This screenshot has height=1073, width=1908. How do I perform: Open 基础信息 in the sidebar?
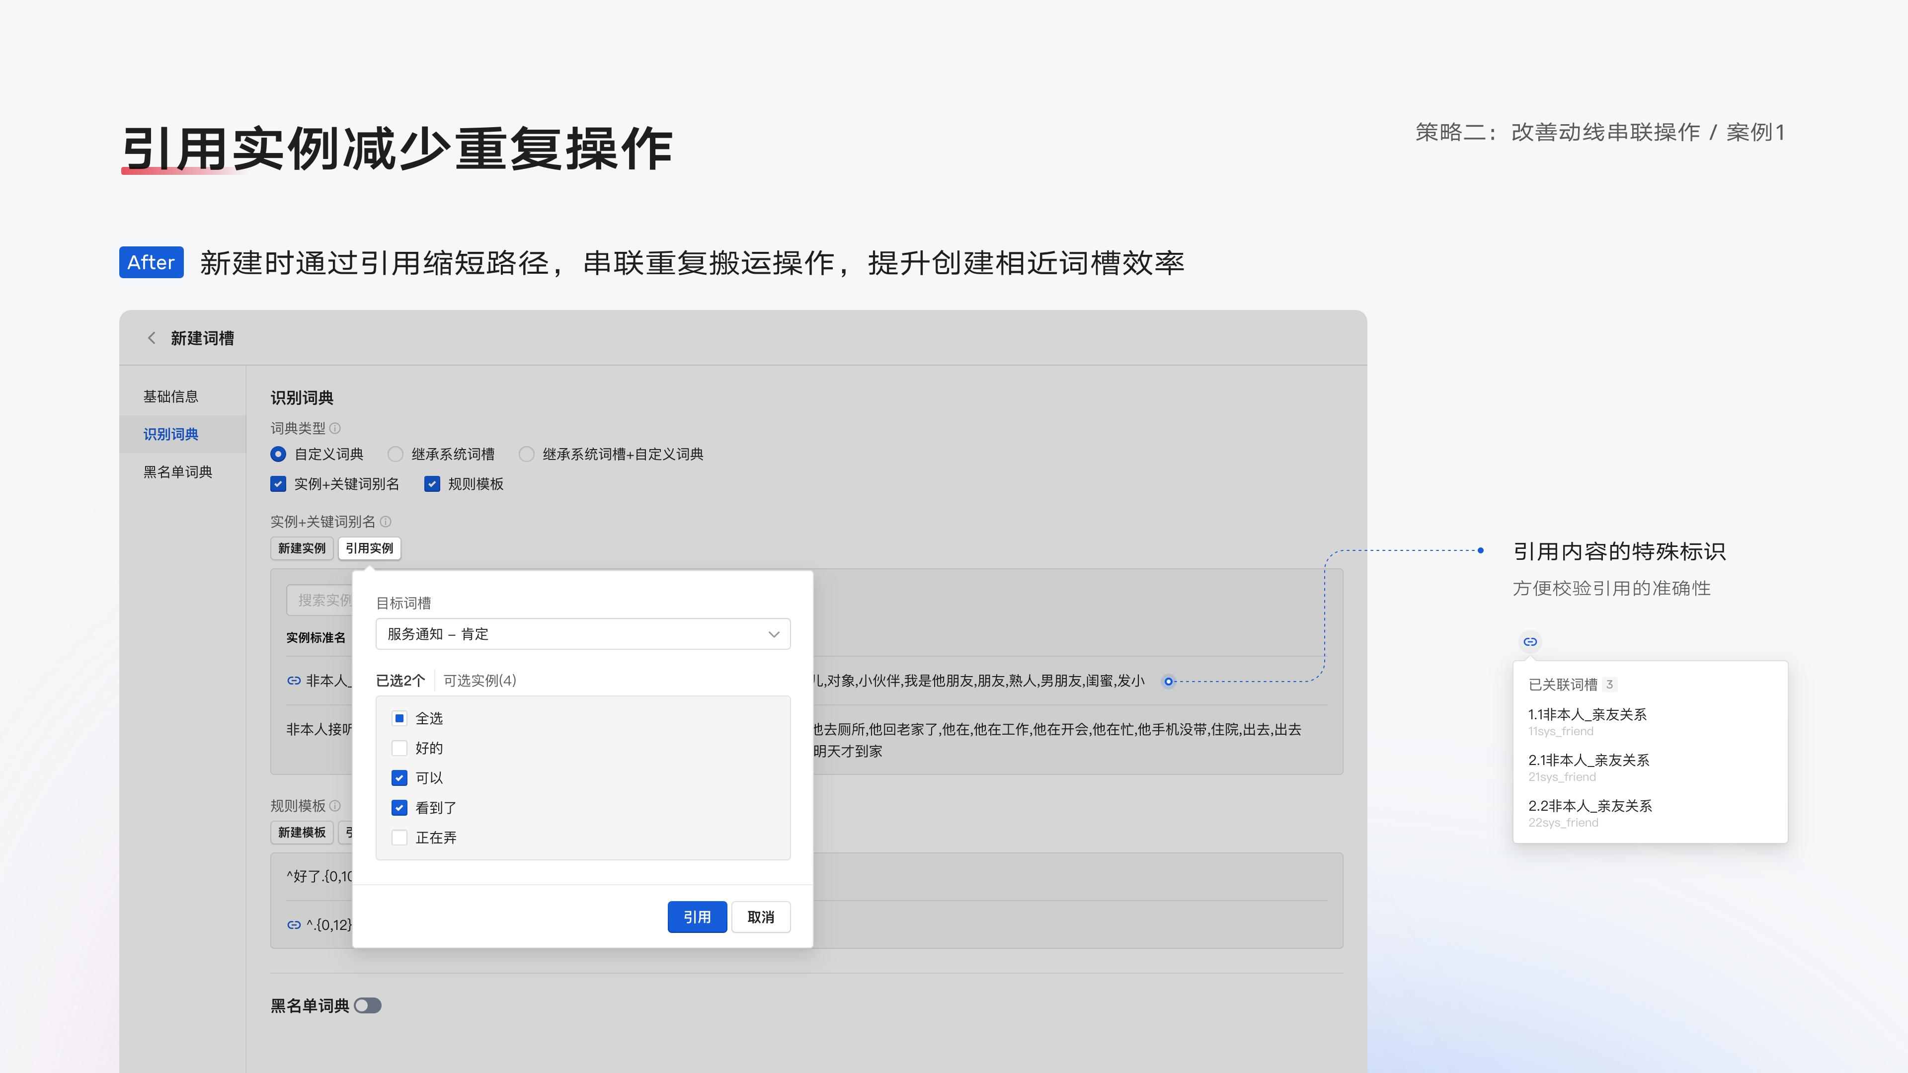tap(171, 396)
